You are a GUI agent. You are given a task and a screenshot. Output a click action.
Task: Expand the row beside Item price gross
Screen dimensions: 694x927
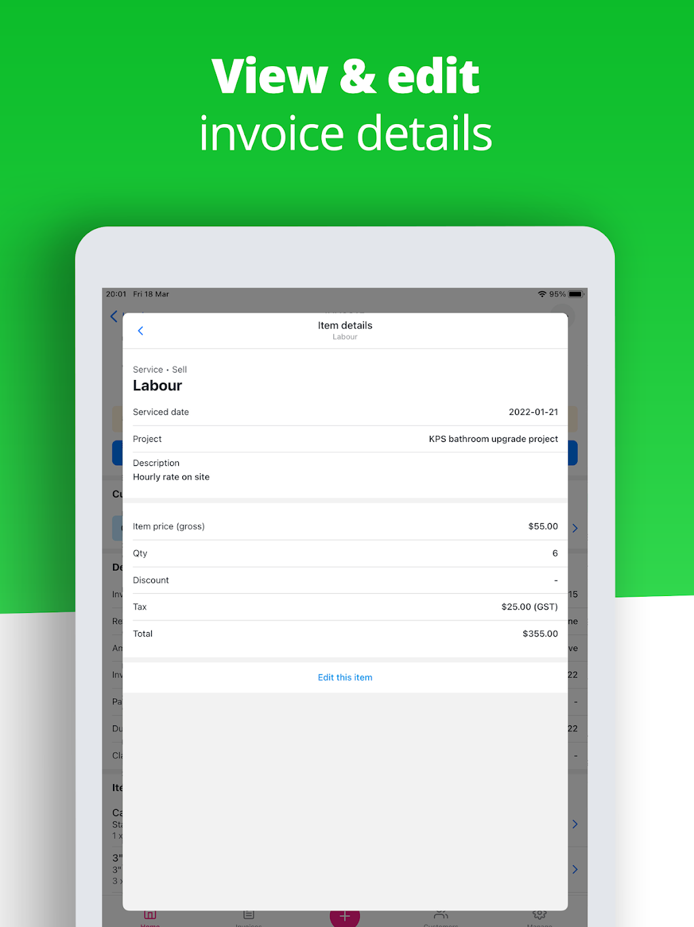(x=575, y=528)
